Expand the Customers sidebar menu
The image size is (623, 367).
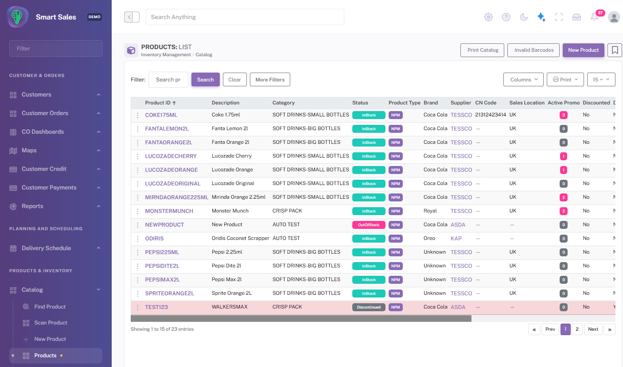(x=55, y=94)
